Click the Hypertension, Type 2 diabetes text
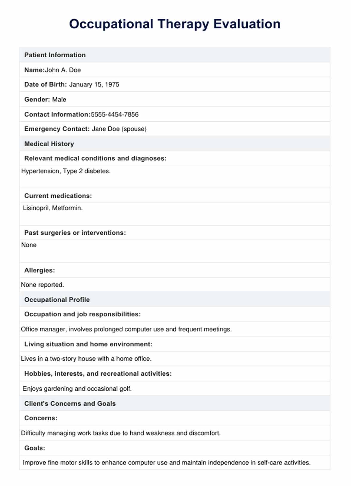Viewport: 351px width, 486px height. coord(66,171)
